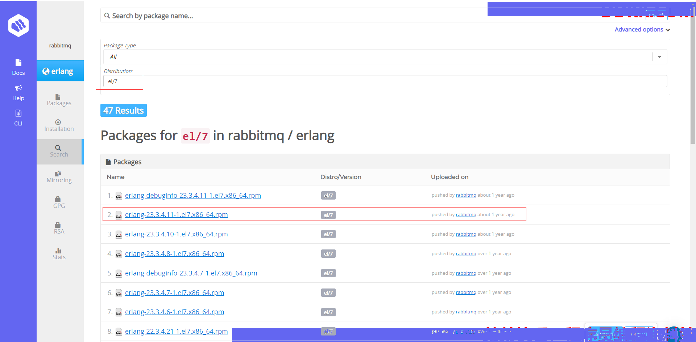Click el/7 badge on erlang-23.3.4.6-1 row

click(328, 312)
